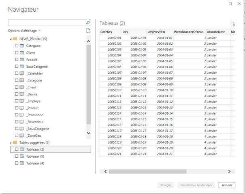
Task: Click the WeekNumberOfYear column header
Action: coord(190,32)
